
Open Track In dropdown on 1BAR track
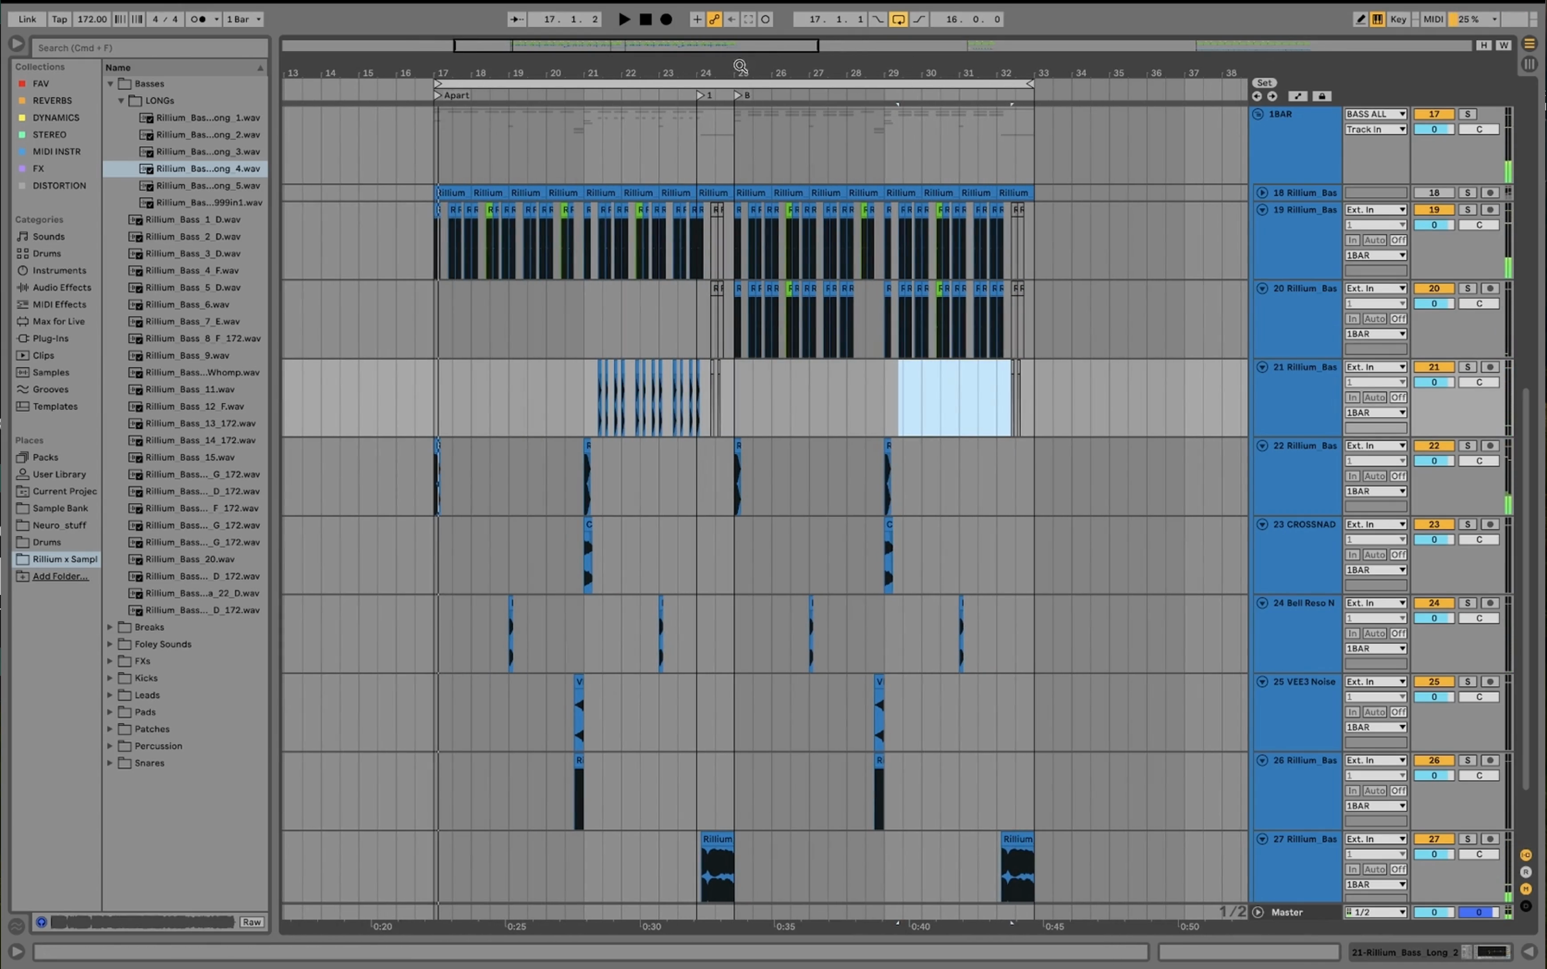[1375, 130]
